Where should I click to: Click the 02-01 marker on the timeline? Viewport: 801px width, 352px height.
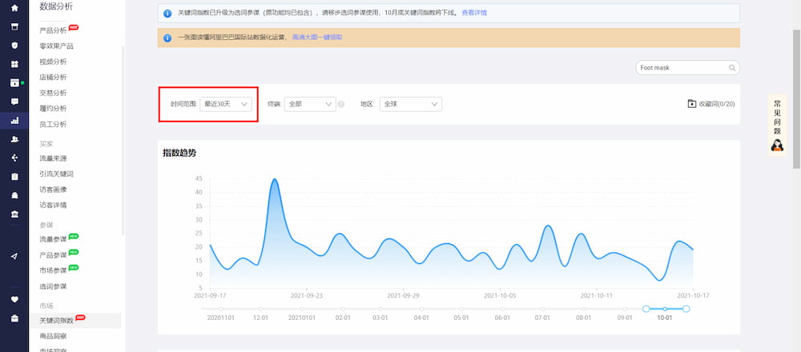pyautogui.click(x=344, y=309)
